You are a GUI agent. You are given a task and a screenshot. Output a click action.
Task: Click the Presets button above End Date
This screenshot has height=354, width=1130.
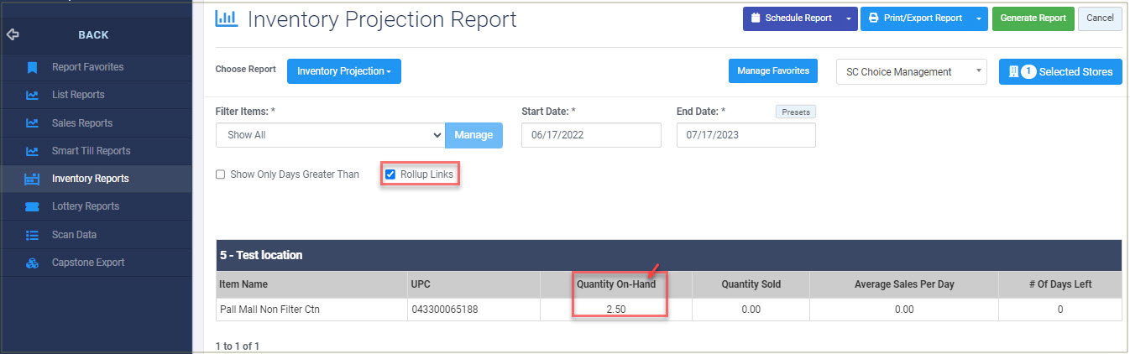(795, 112)
